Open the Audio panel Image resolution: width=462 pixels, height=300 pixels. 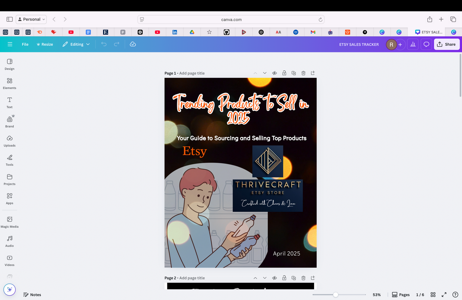pyautogui.click(x=10, y=241)
